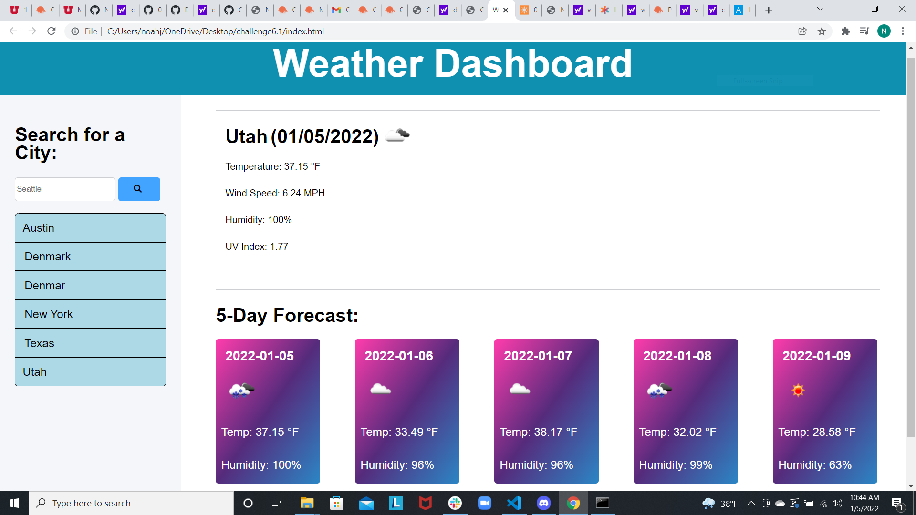
Task: Click the page vertical scrollbar
Action: click(x=911, y=247)
